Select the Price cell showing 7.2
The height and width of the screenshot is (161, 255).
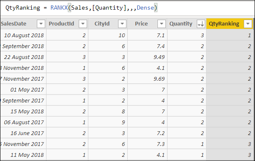pyautogui.click(x=147, y=133)
